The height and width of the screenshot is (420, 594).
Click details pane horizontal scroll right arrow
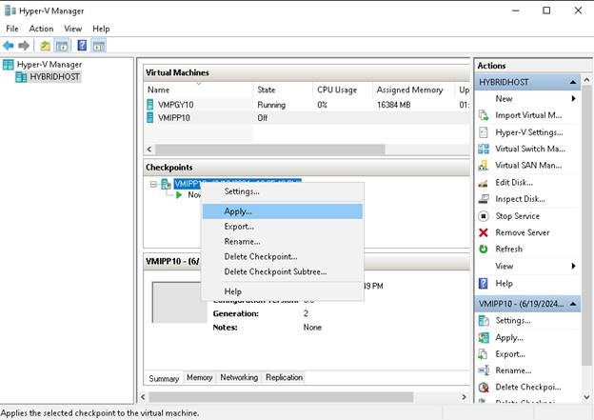tap(464, 397)
